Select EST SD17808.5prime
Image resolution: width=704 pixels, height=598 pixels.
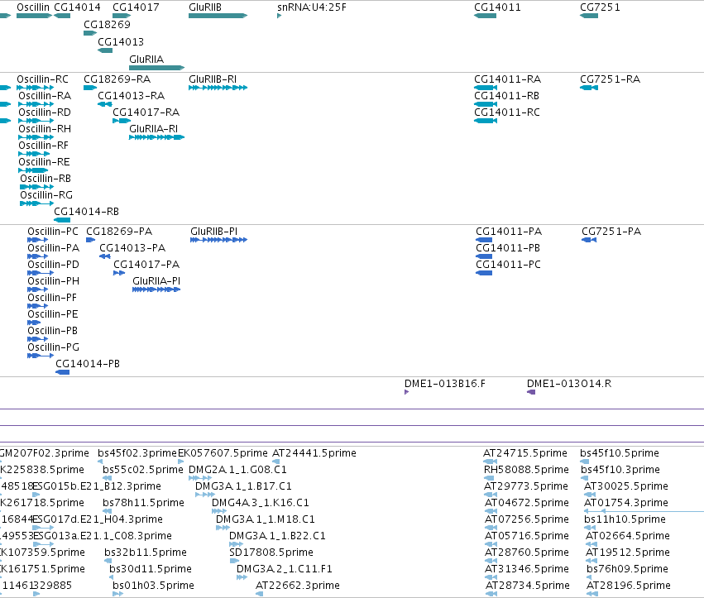271,553
